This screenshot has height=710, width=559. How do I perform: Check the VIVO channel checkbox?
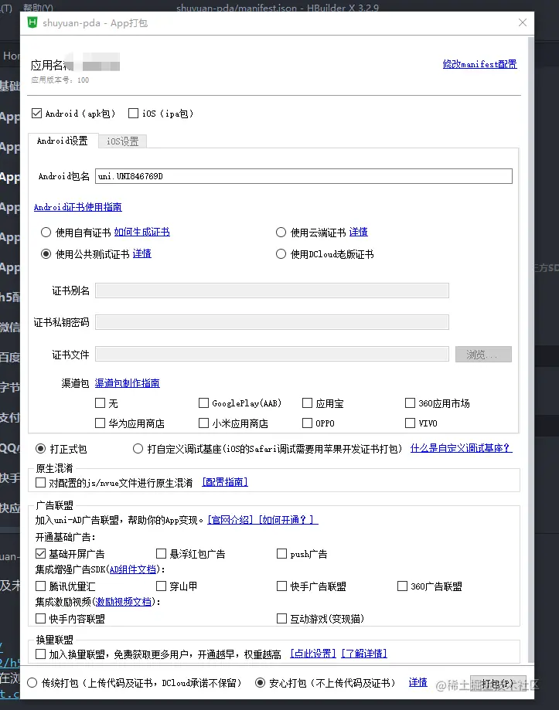pyautogui.click(x=410, y=423)
